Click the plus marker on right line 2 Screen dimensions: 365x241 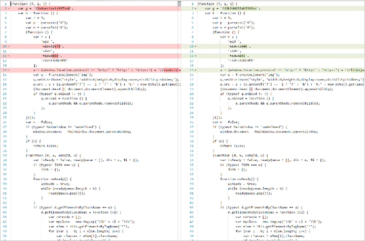(196, 9)
